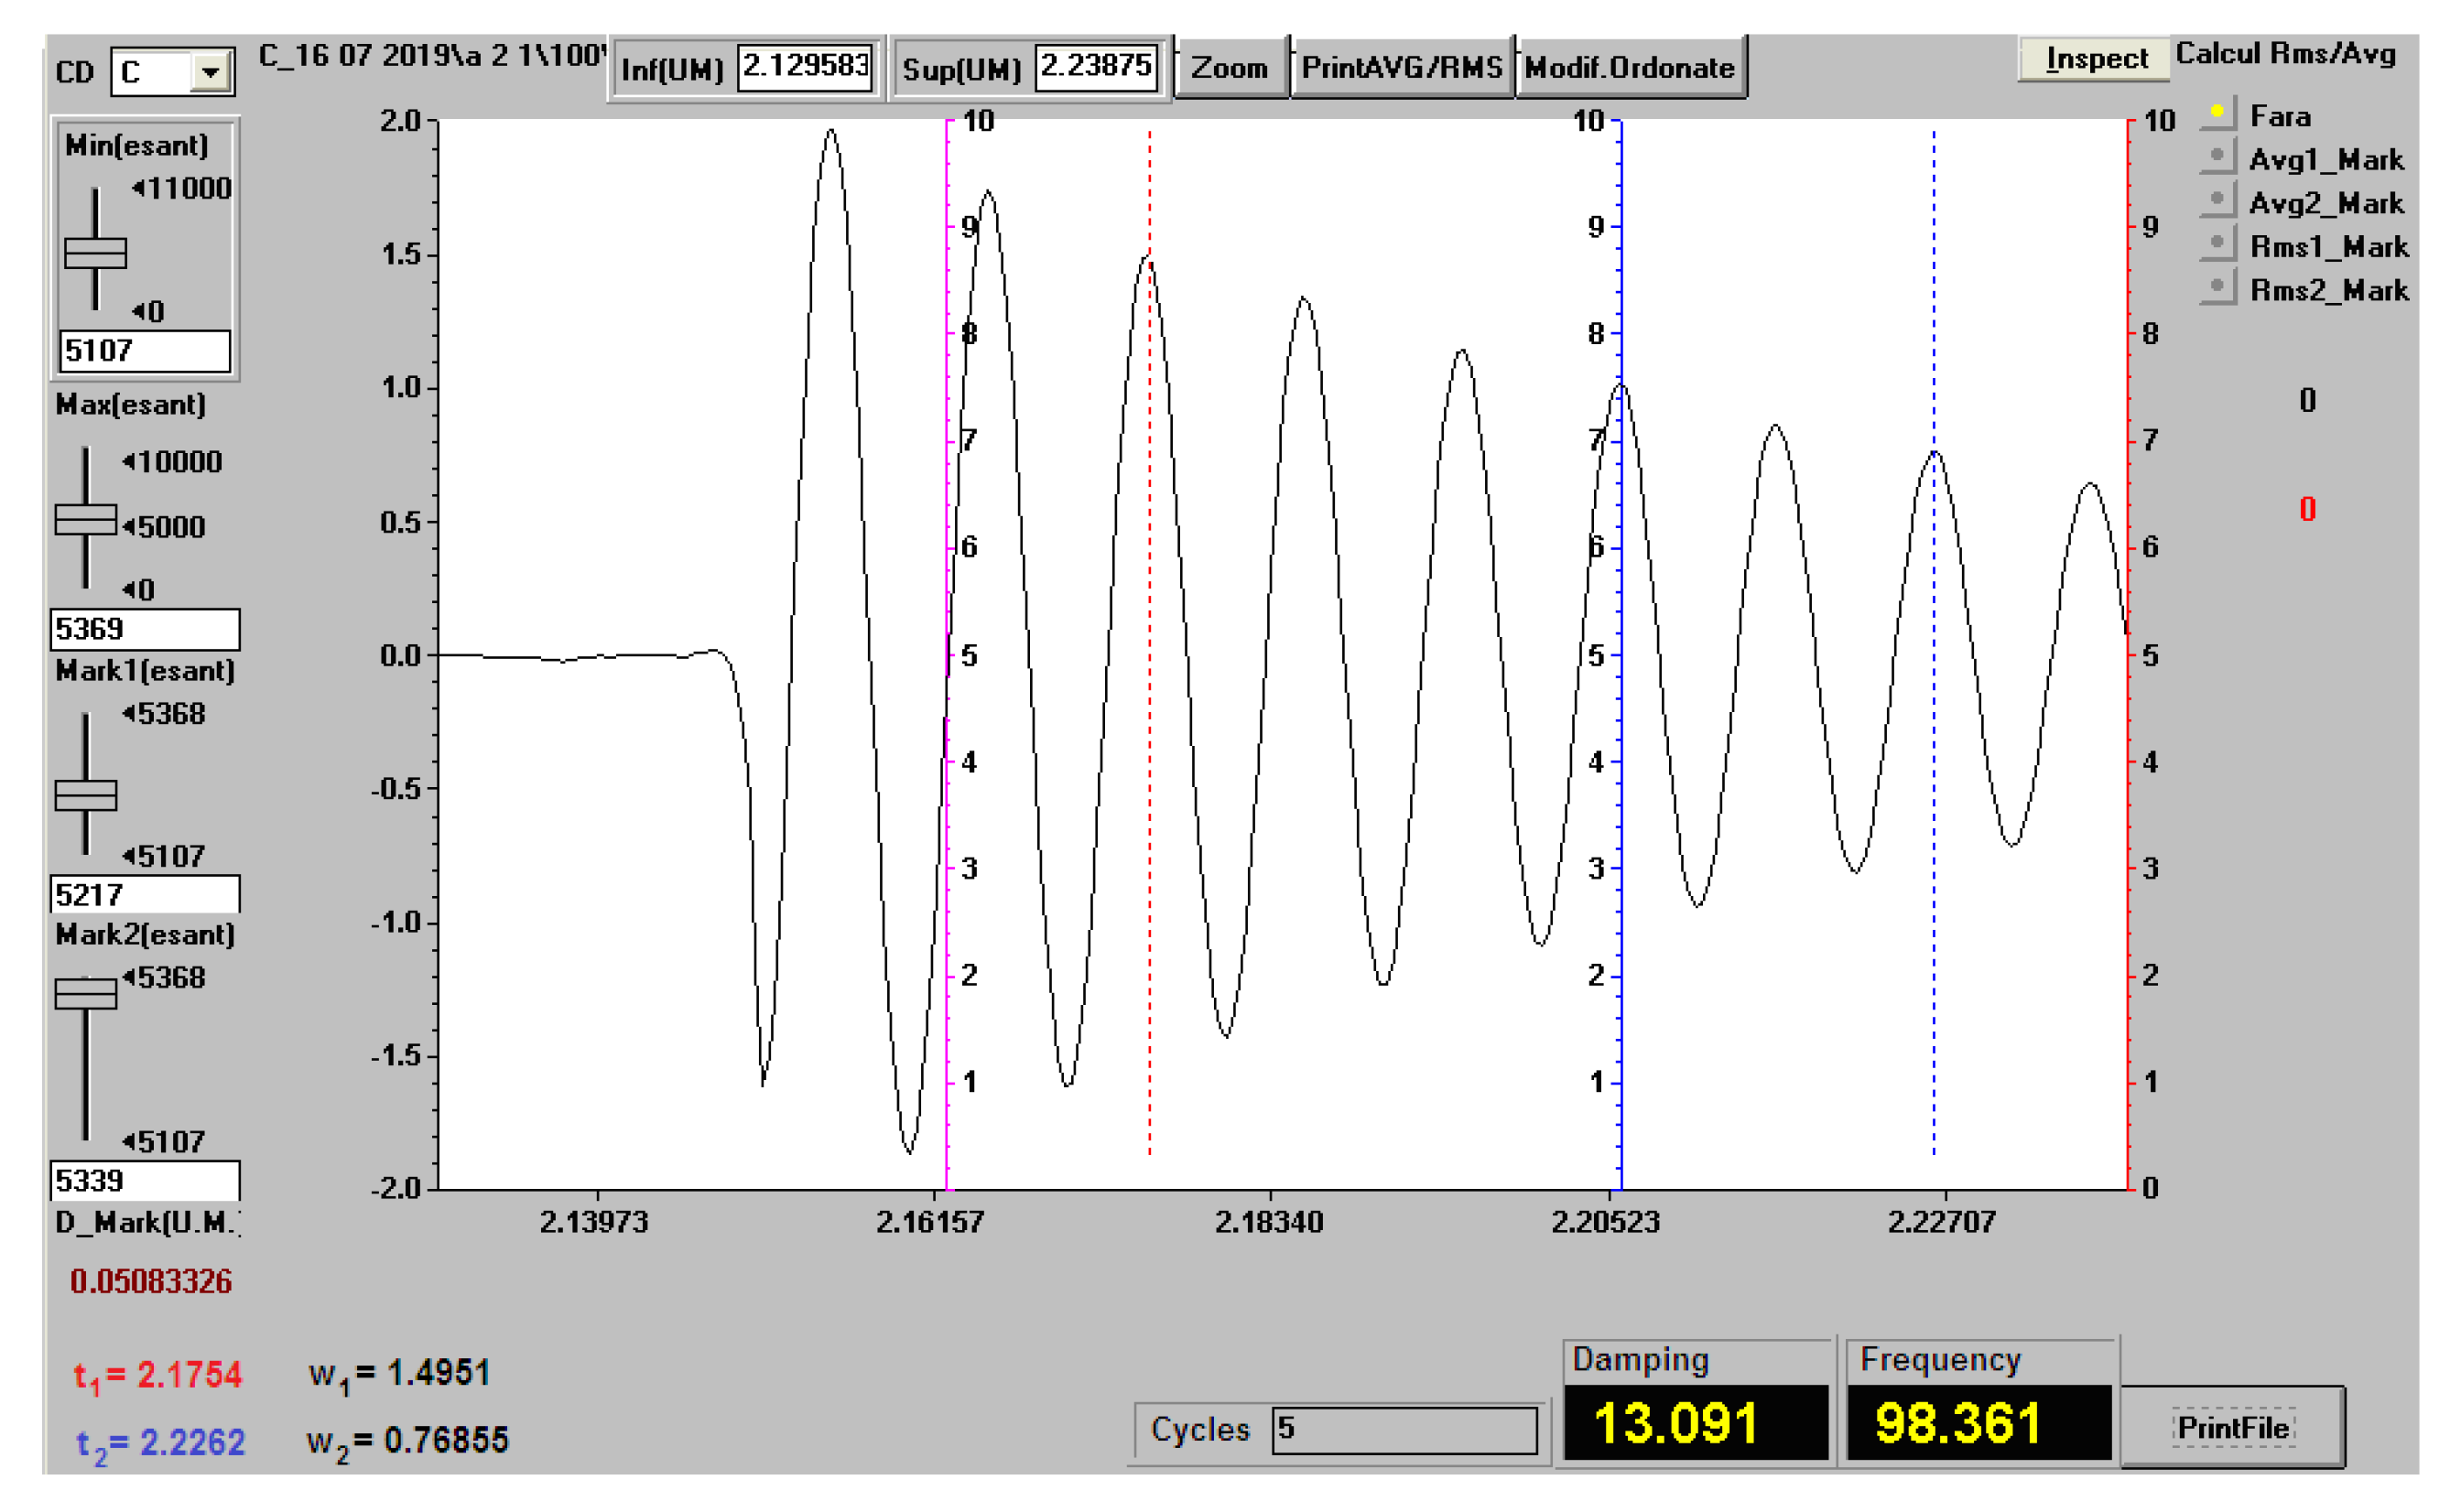
Task: Click the Modif.Ordonate button
Action: pos(1632,68)
